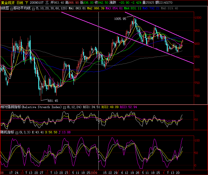
Task: Click the 850 price axis label
Action: (x=197, y=57)
